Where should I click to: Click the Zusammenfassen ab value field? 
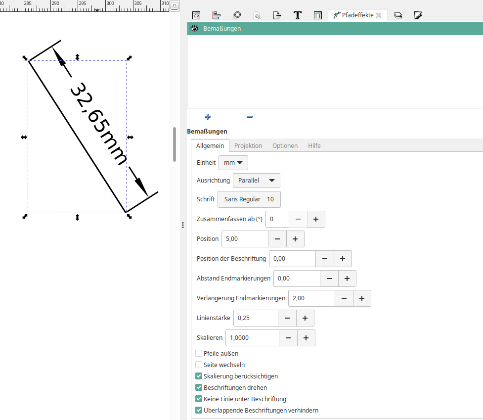click(277, 219)
